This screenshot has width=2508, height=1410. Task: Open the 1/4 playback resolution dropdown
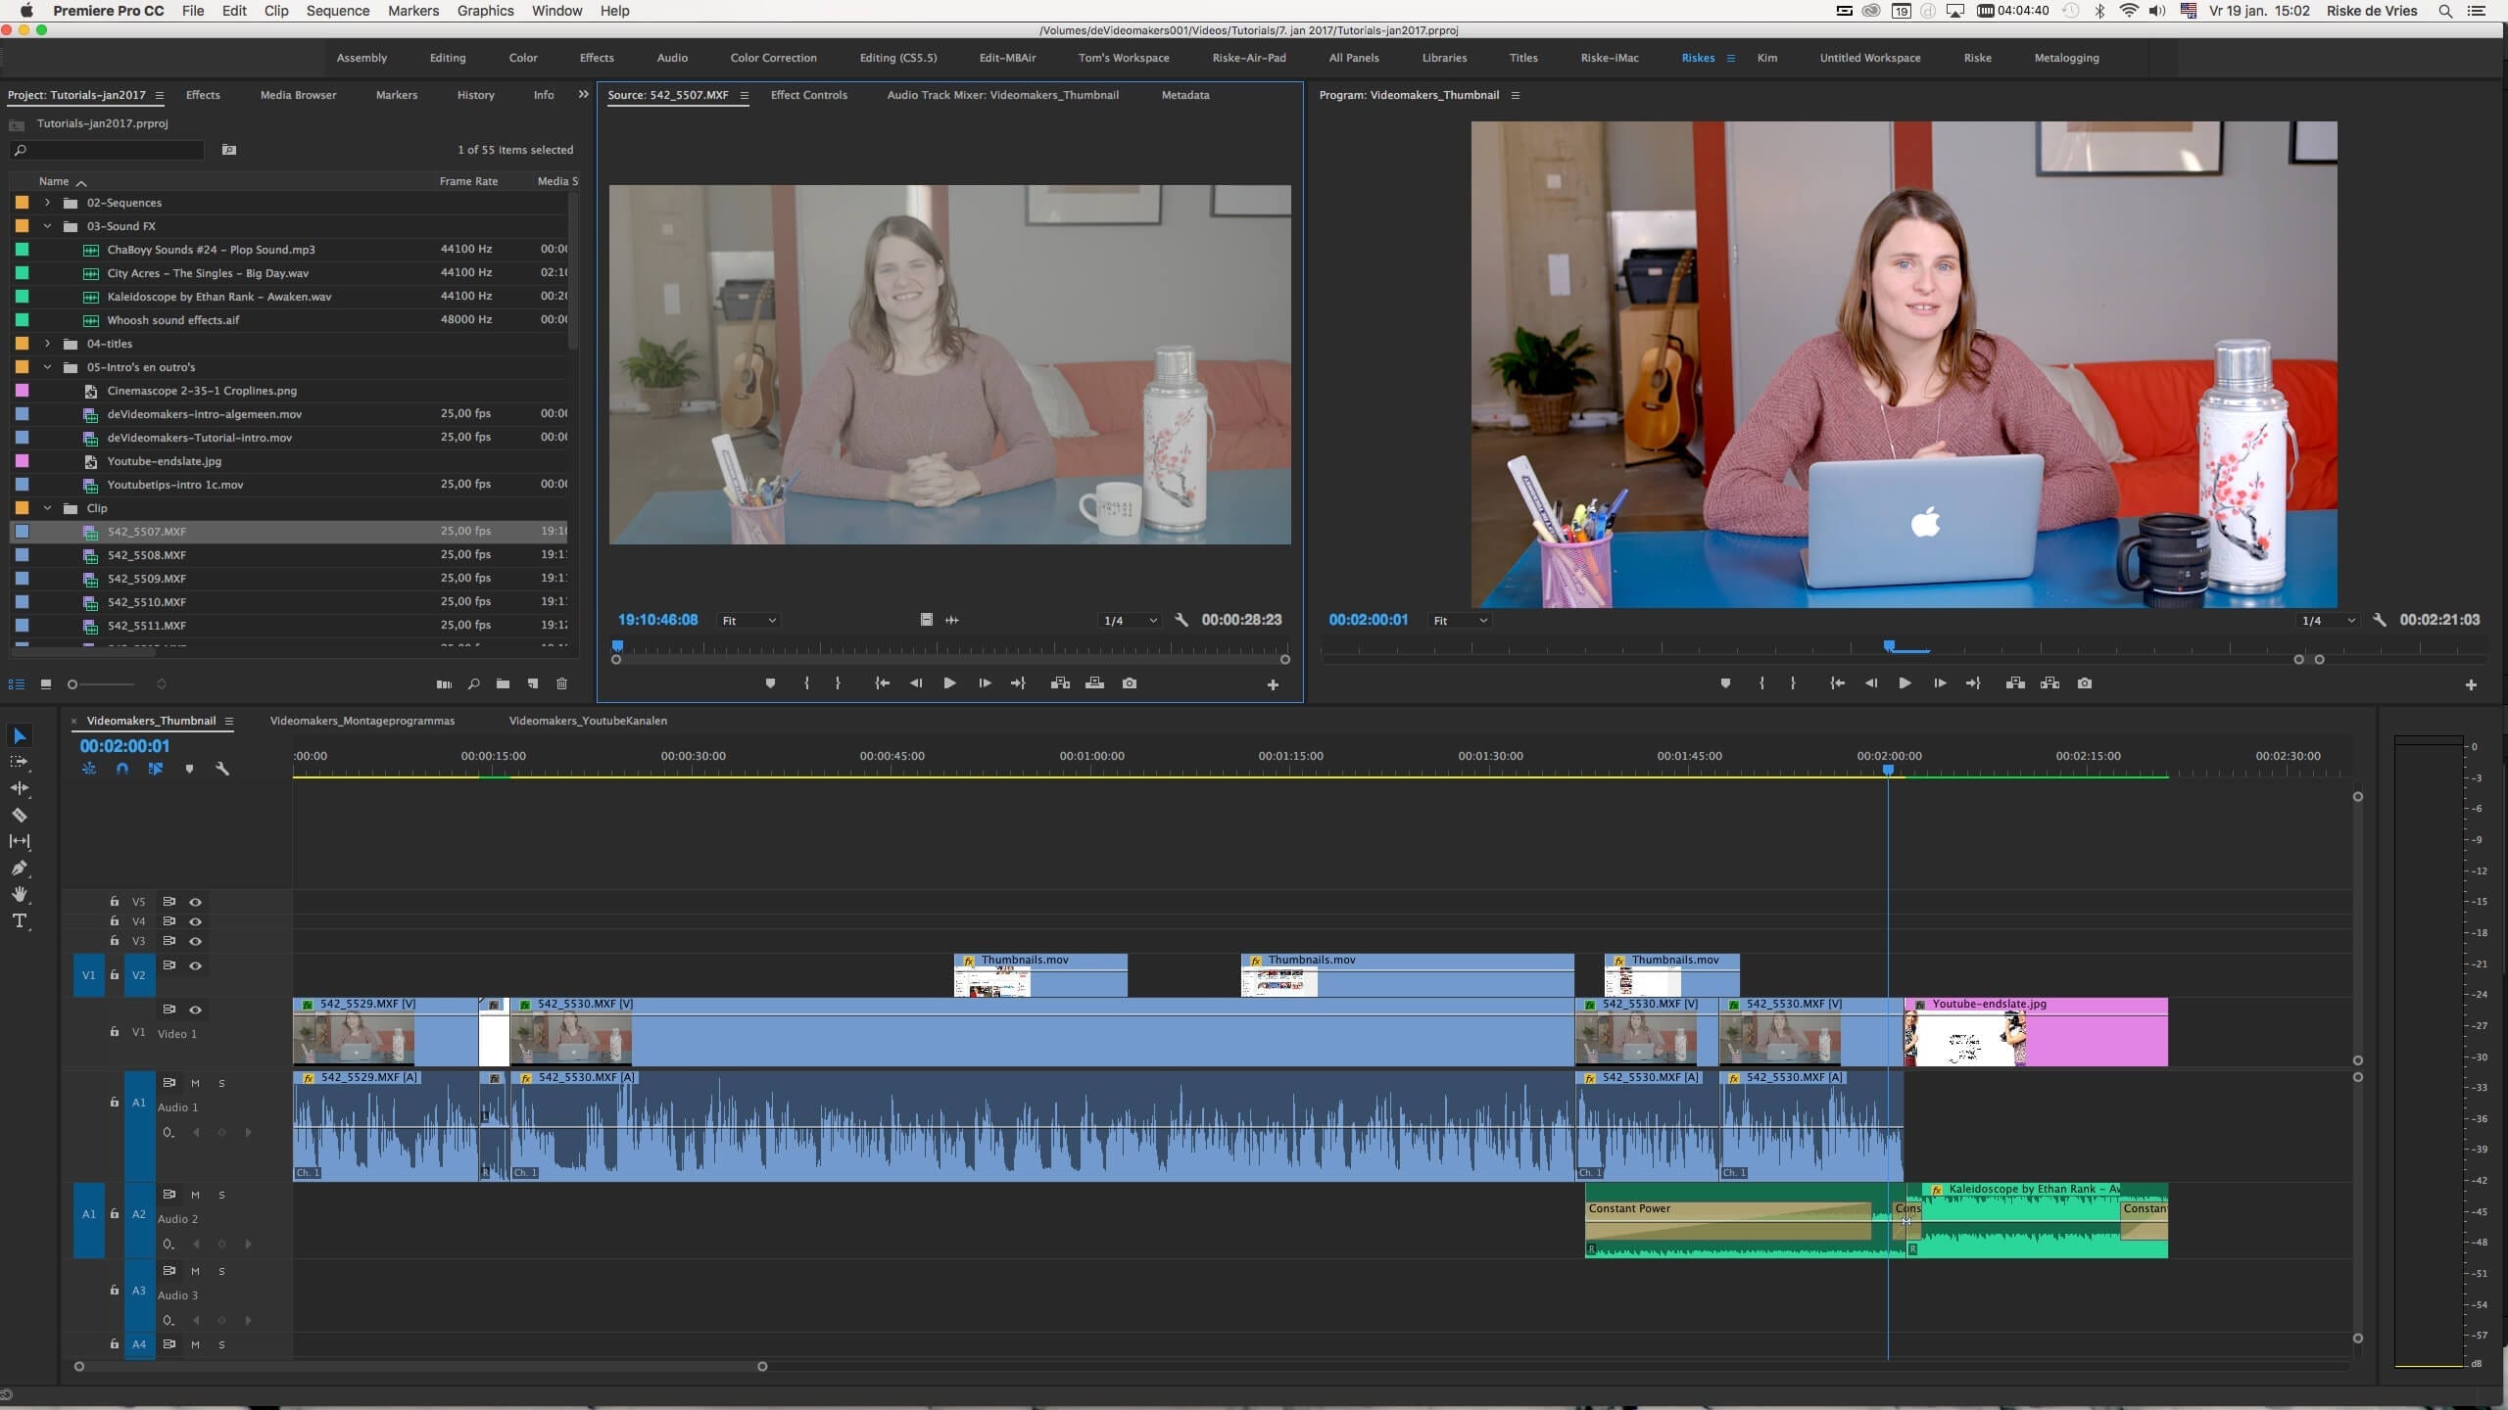1128,620
